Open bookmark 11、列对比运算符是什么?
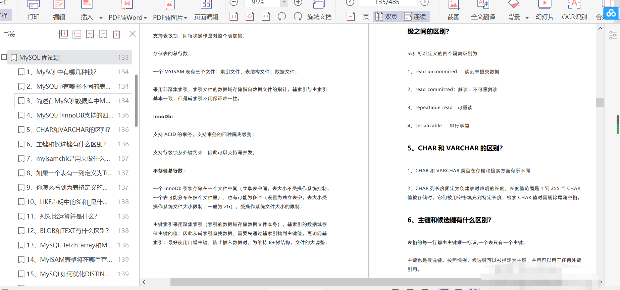 [x=73, y=216]
